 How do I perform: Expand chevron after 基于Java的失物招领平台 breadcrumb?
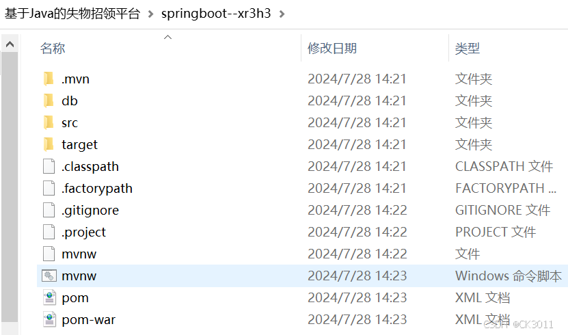coord(150,14)
